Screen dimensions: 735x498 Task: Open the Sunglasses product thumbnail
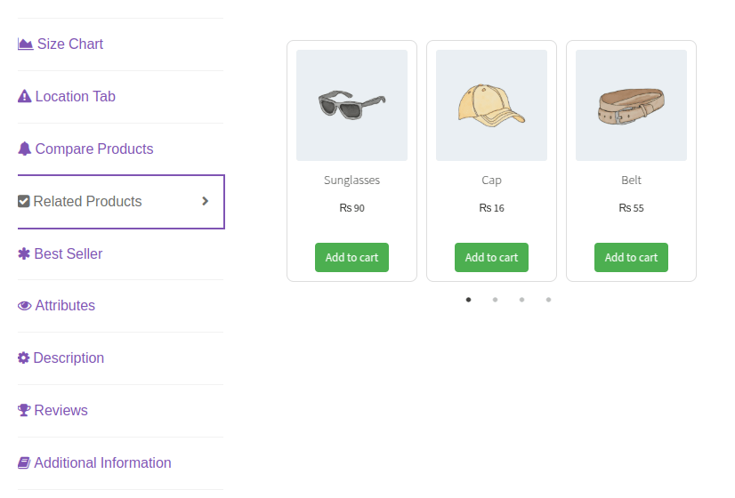[x=351, y=105]
